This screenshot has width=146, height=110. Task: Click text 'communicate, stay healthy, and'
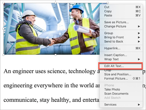(x=42, y=100)
